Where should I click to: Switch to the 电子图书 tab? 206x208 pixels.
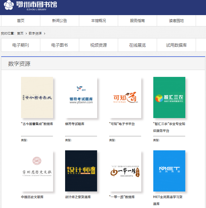[60, 45]
